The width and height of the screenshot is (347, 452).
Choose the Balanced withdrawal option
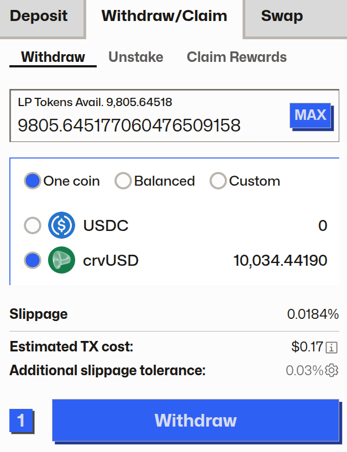pos(123,181)
